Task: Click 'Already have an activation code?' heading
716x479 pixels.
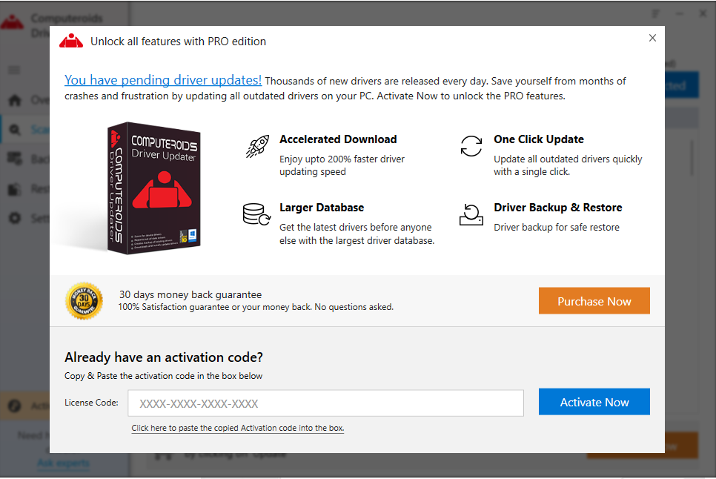Action: coord(164,357)
